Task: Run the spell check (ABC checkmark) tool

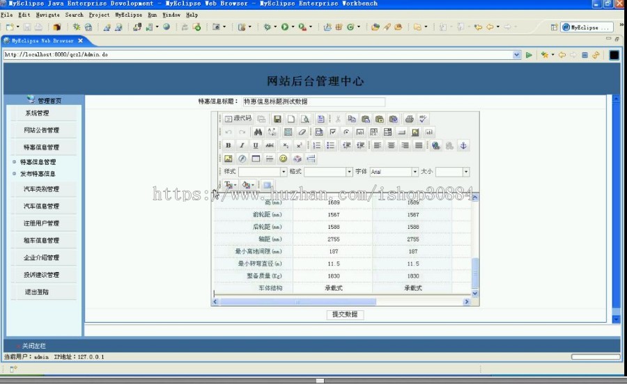Action: (423, 118)
